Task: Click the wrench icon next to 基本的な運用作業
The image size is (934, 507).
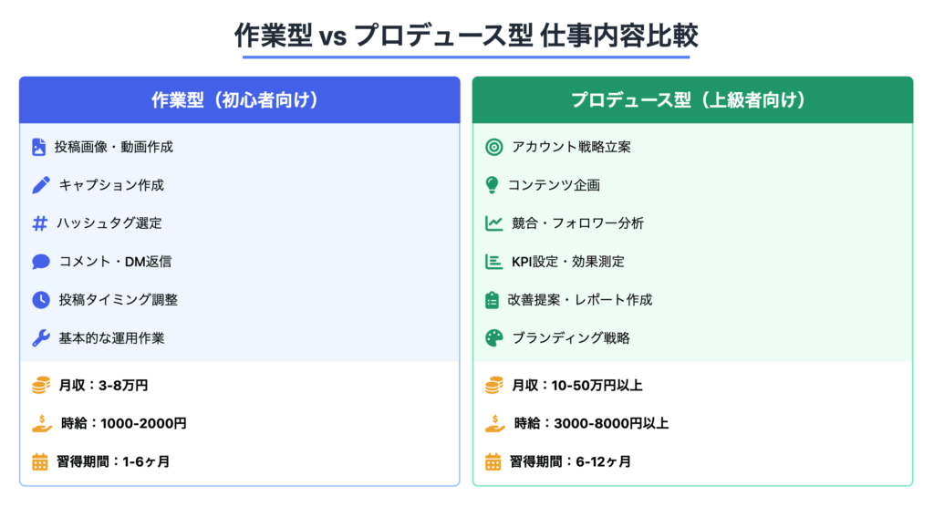Action: click(x=40, y=338)
